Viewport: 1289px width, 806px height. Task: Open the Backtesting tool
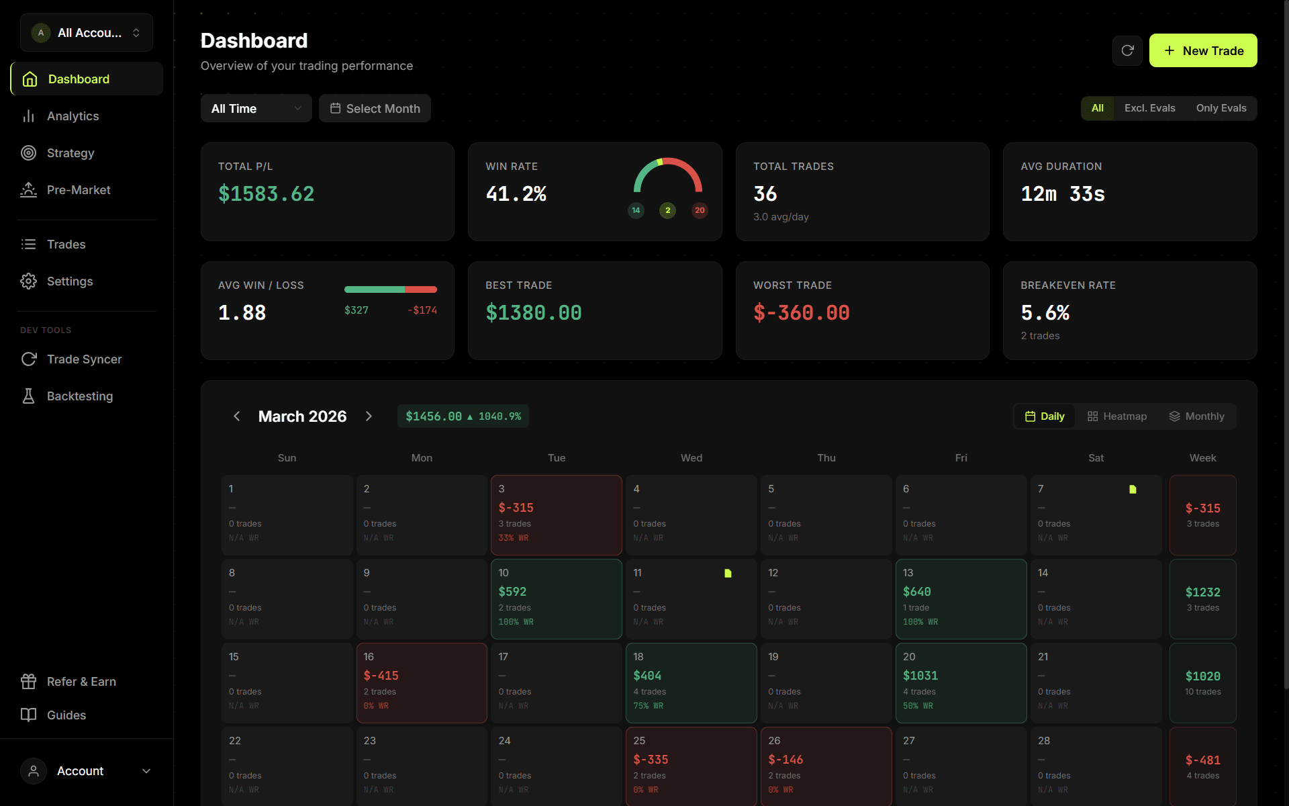click(x=80, y=396)
